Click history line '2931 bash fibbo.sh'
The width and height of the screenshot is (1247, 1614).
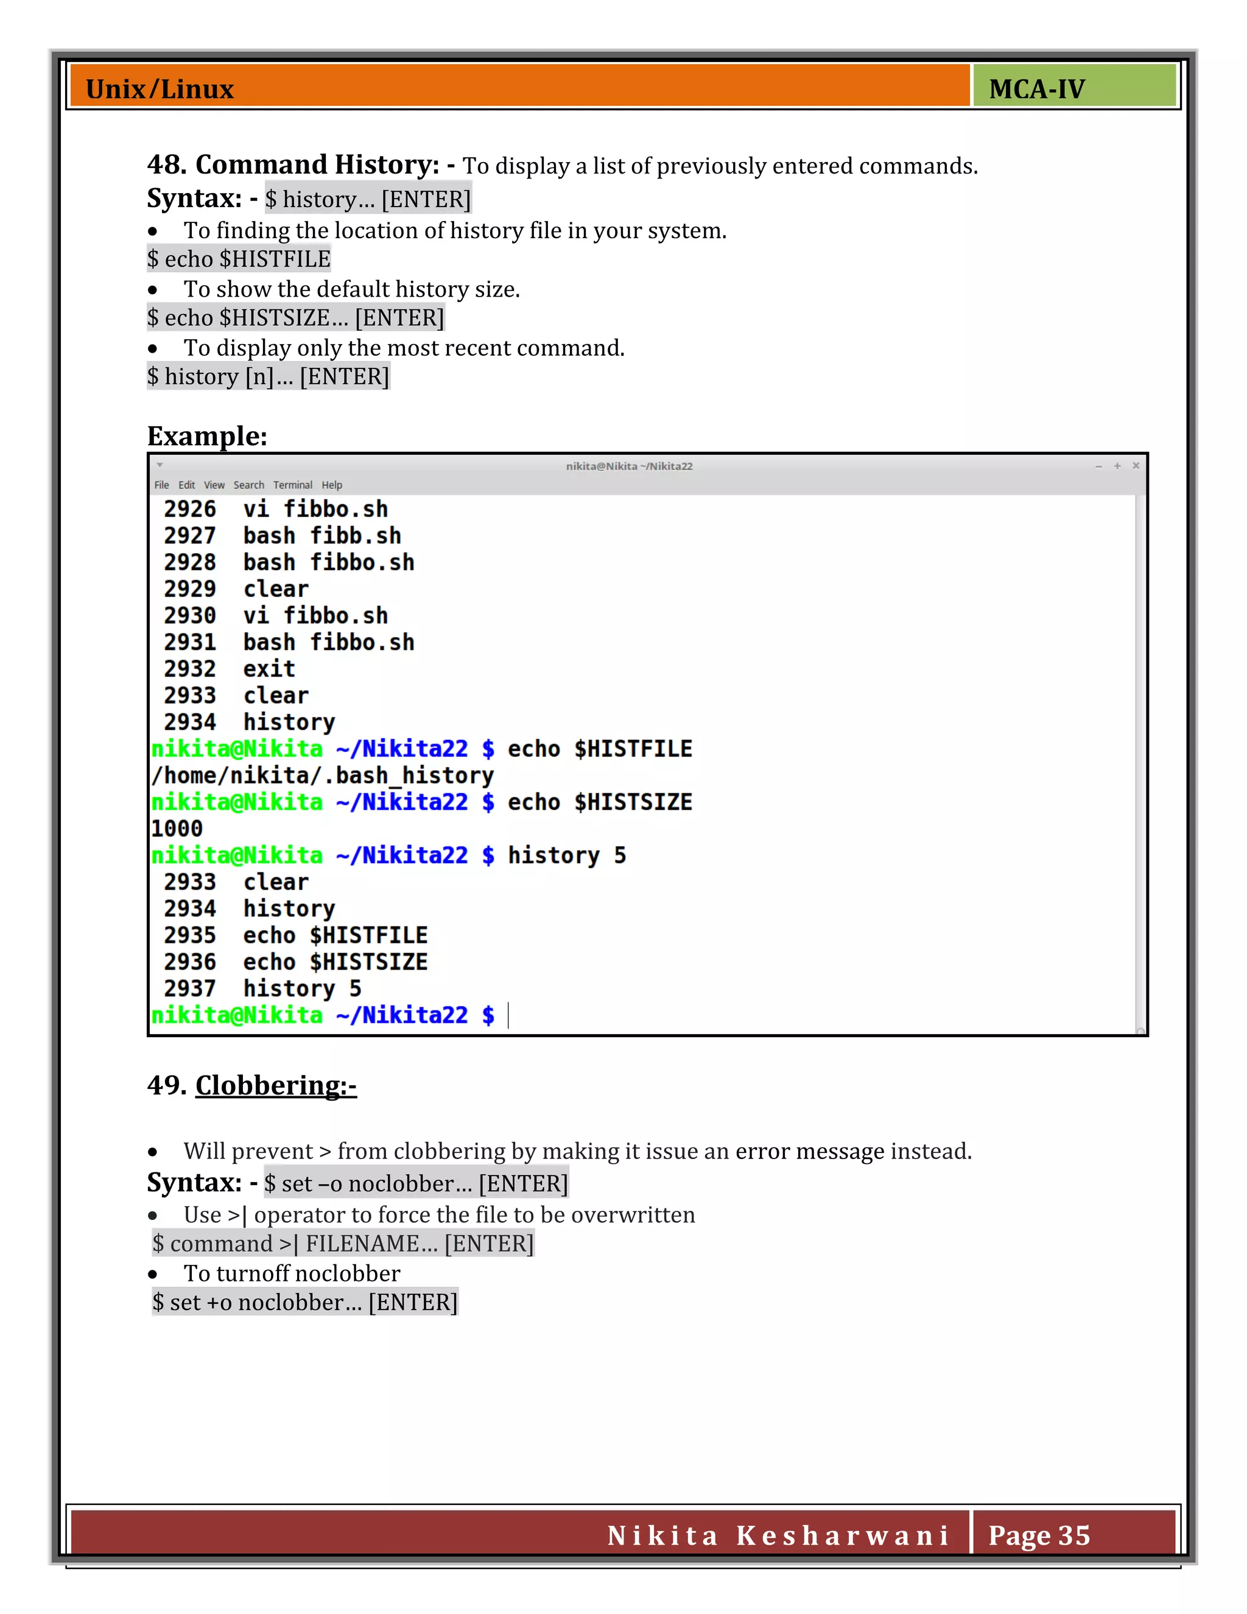tap(289, 642)
